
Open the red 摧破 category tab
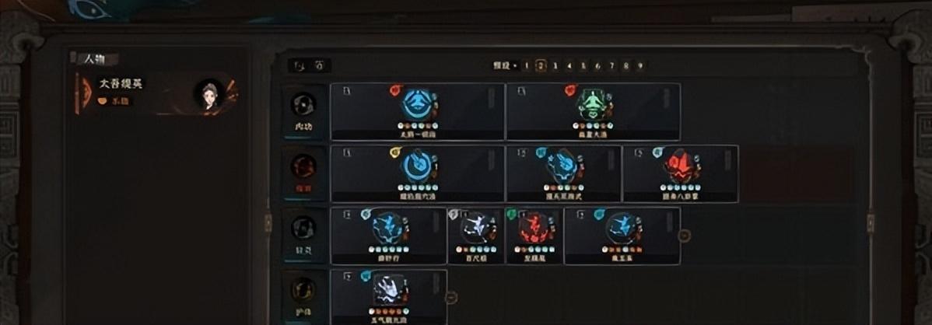[x=303, y=173]
